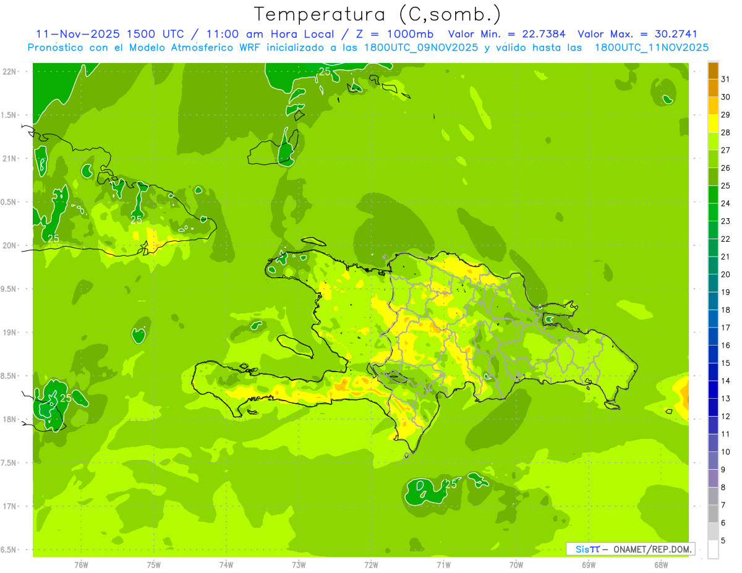Viewport: 742px width, 573px height.
Task: Click the '71W' longitude label
Action: click(443, 565)
